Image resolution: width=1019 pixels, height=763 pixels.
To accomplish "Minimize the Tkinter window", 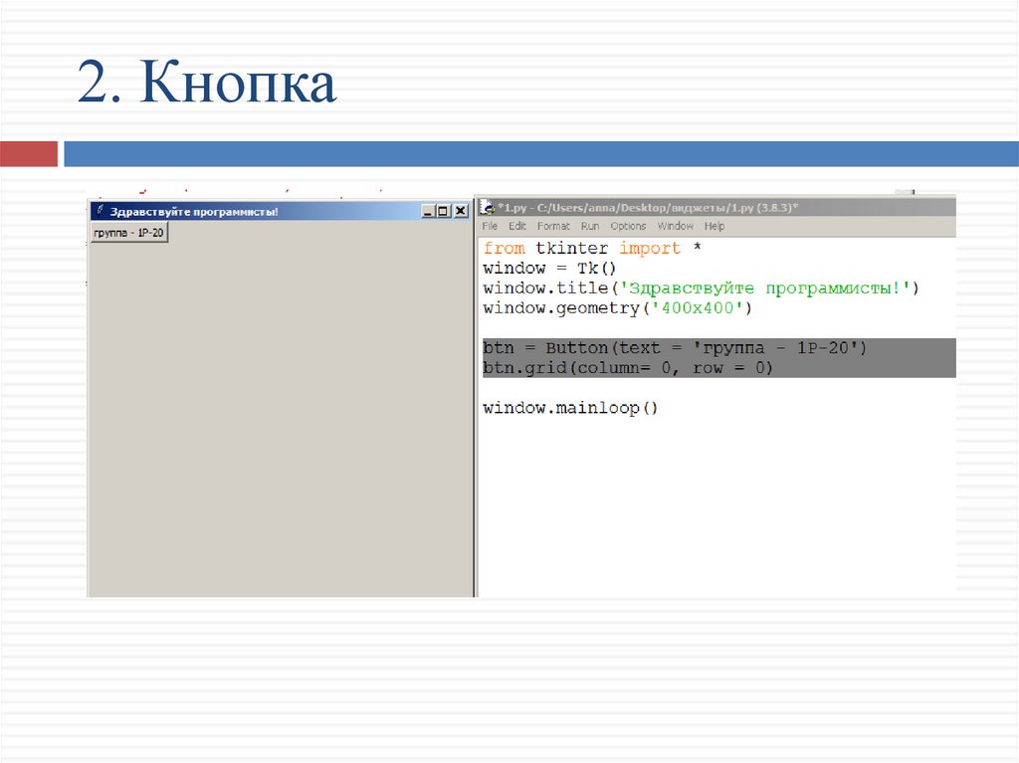I will [x=428, y=211].
